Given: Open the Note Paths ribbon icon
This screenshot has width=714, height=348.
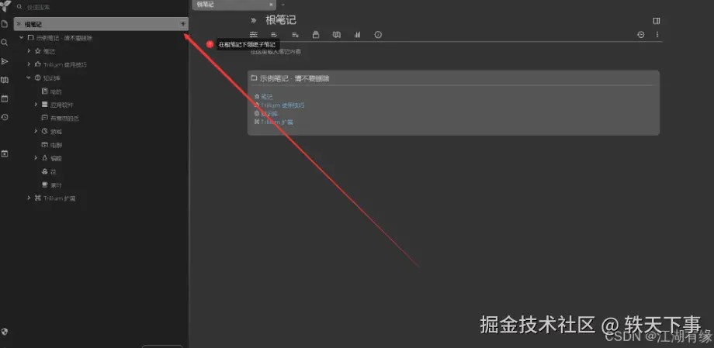Looking at the screenshot, I should [x=316, y=35].
